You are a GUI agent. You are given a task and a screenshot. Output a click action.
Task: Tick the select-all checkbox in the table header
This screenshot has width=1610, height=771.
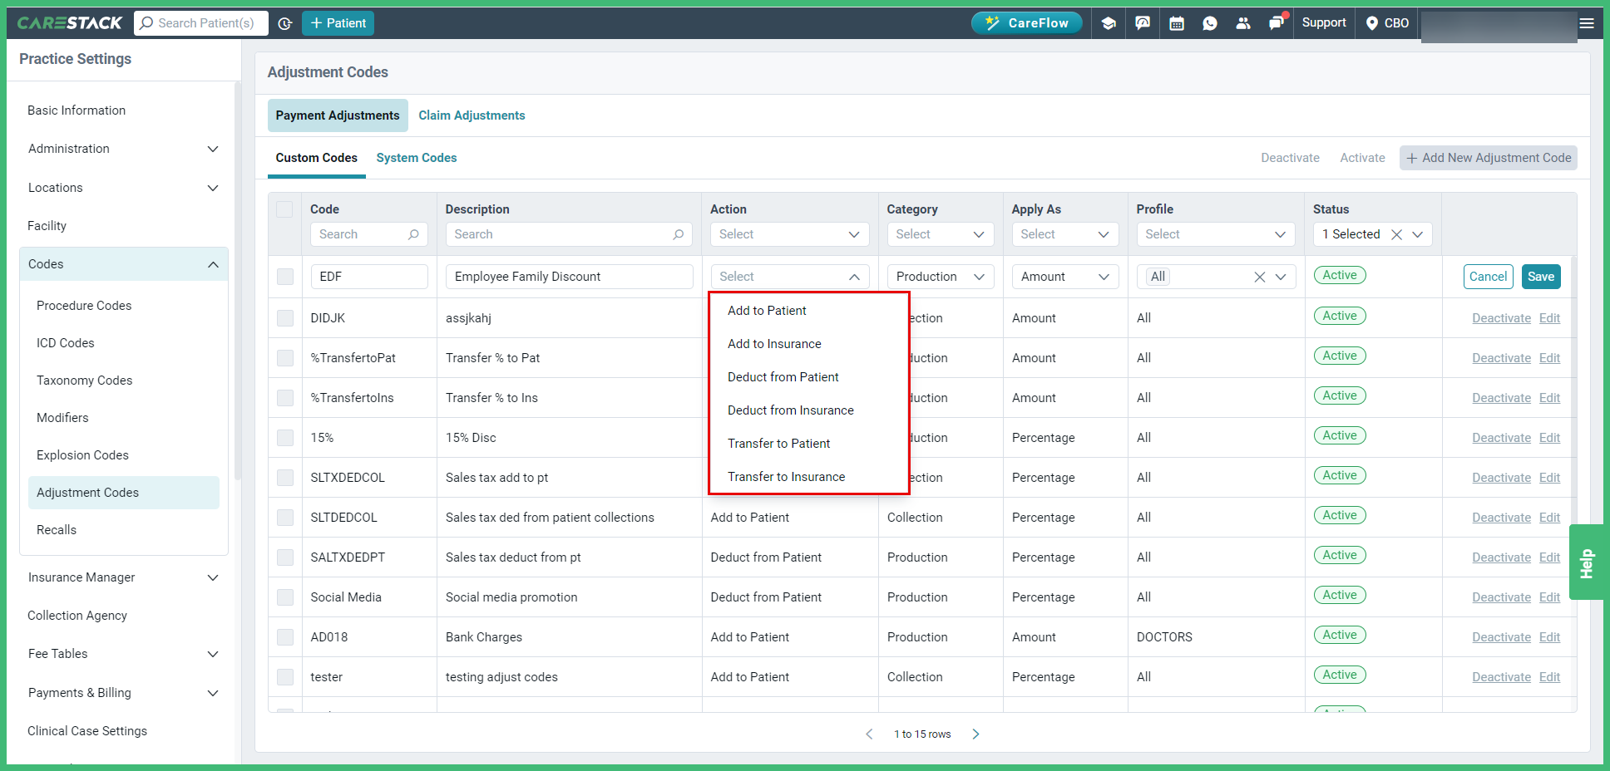[284, 209]
